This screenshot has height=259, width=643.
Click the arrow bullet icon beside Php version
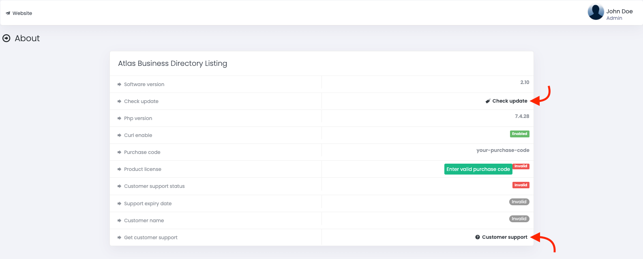(x=119, y=118)
